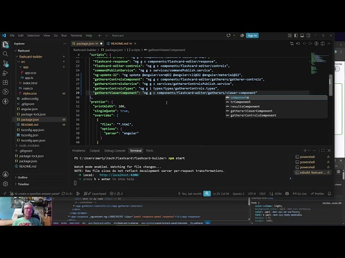Open the Extensions view
Screen dimensions: 345x258
coord(5,82)
